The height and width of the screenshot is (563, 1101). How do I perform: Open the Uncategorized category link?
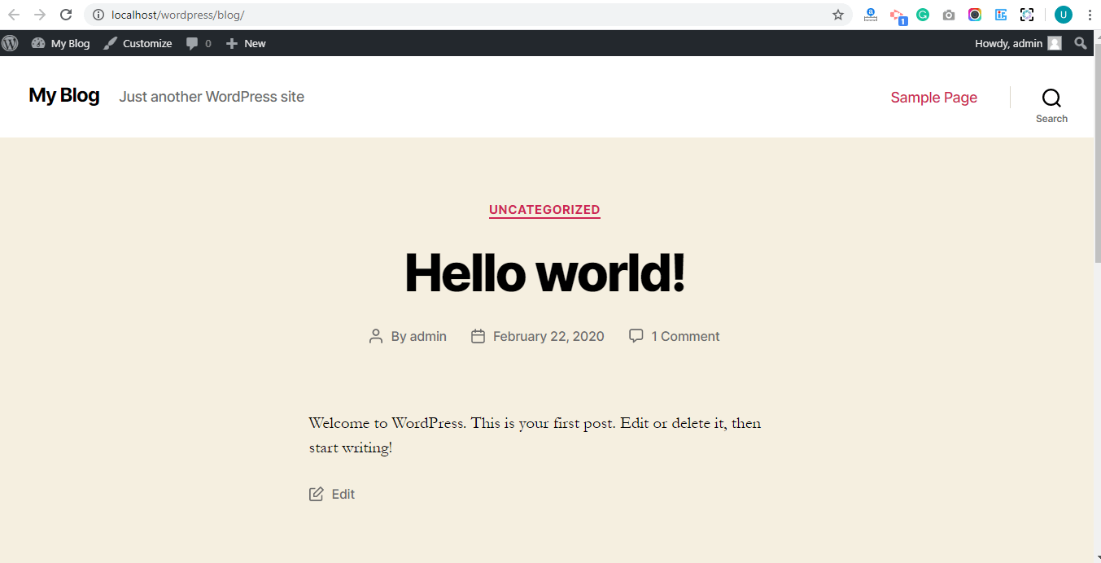(x=544, y=210)
